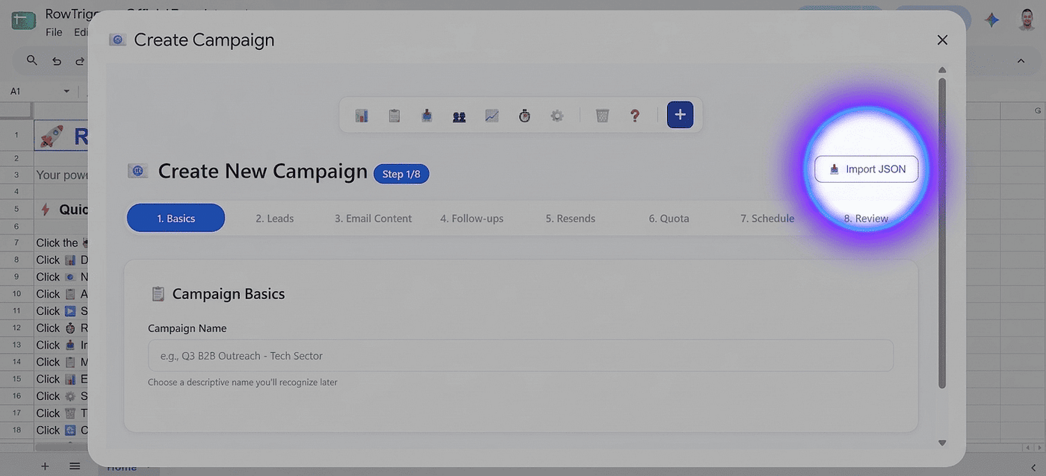This screenshot has height=476, width=1046.
Task: Select the 1. Basics step tab
Action: pyautogui.click(x=176, y=219)
